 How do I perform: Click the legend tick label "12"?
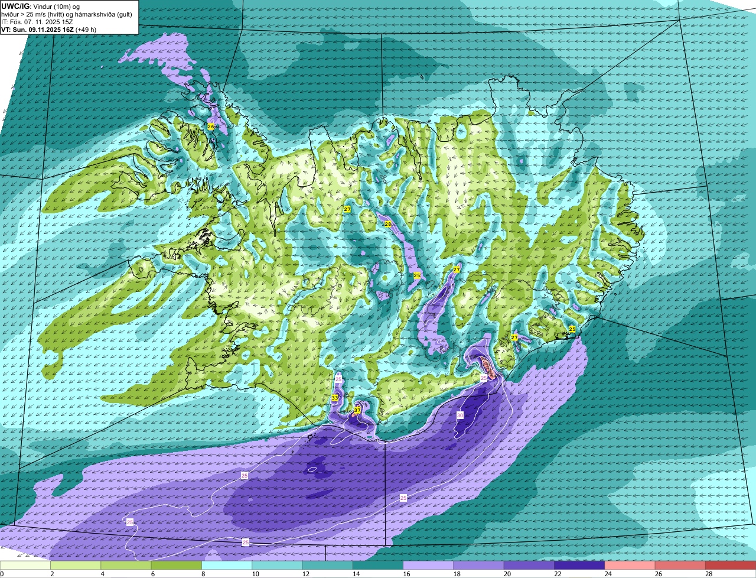(x=305, y=574)
